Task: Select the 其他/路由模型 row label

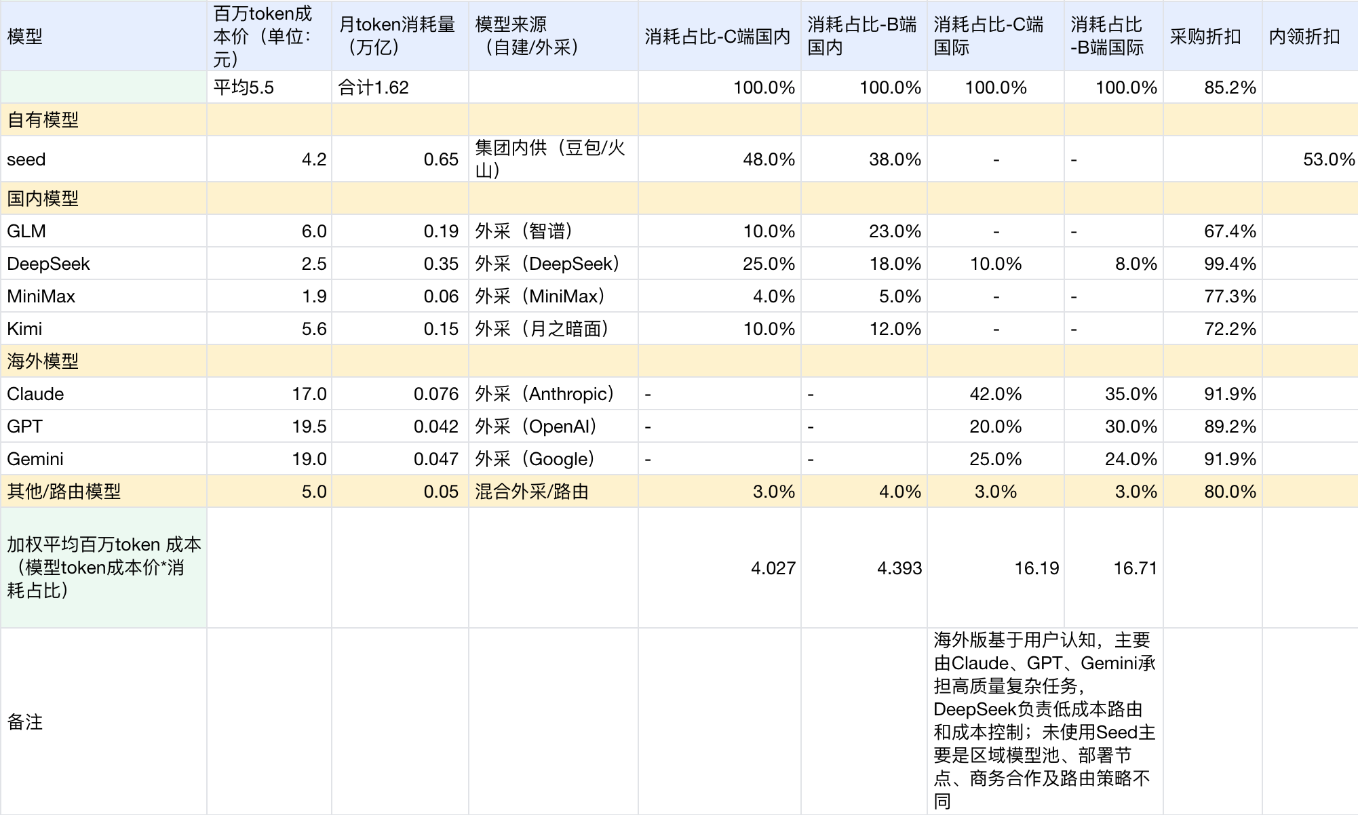Action: pyautogui.click(x=104, y=492)
